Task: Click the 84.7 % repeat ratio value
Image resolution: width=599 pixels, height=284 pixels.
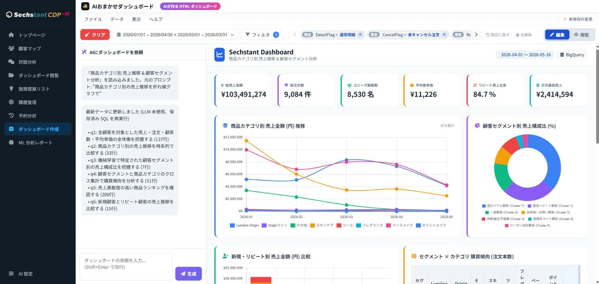Action: tap(484, 95)
